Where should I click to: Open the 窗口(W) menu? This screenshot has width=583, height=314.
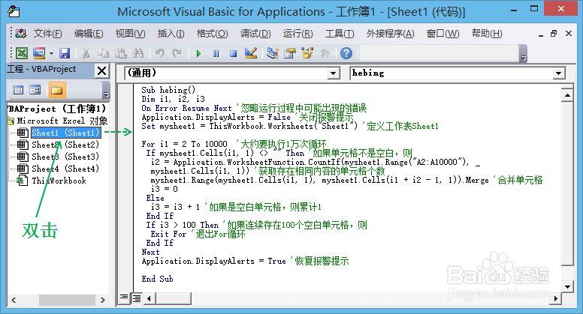click(443, 34)
